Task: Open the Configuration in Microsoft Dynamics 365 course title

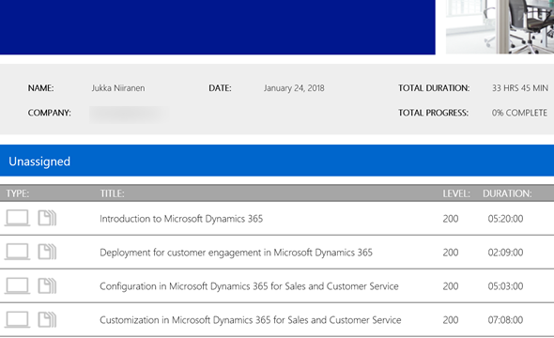Action: pyautogui.click(x=249, y=286)
